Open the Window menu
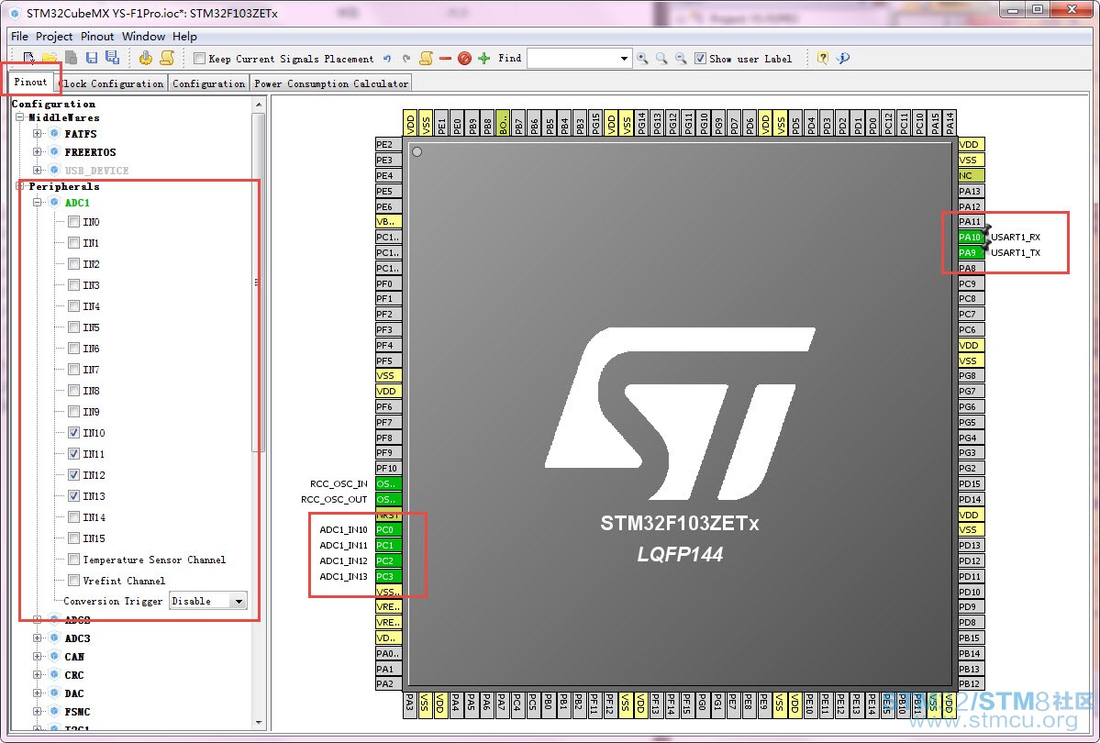Screen dimensions: 1100x743 [143, 37]
